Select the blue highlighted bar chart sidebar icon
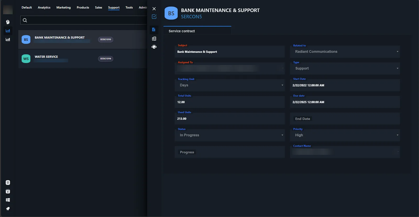 click(8, 31)
